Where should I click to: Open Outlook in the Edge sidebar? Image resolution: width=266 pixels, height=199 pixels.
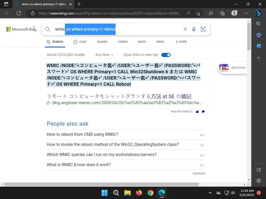coord(258,46)
